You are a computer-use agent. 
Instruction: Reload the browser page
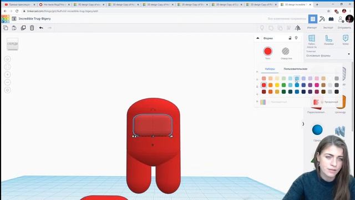[17, 11]
